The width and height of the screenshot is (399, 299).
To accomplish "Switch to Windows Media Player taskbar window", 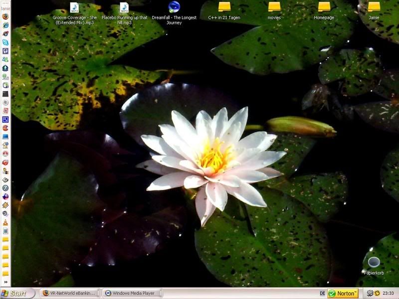I will (x=130, y=294).
